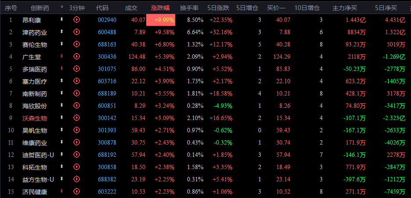
Task: Select the stock name 昊帆生物
Action: [x=35, y=130]
